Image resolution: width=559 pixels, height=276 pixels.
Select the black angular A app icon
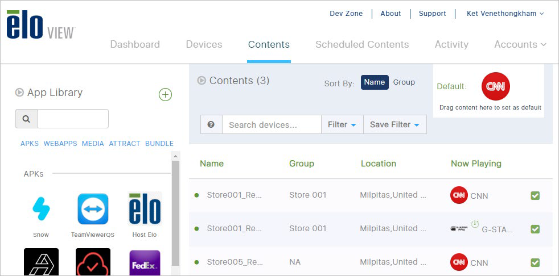(41, 262)
